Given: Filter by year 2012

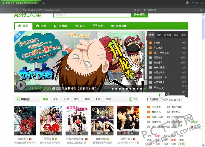Looking at the screenshot, I should point(158,144).
